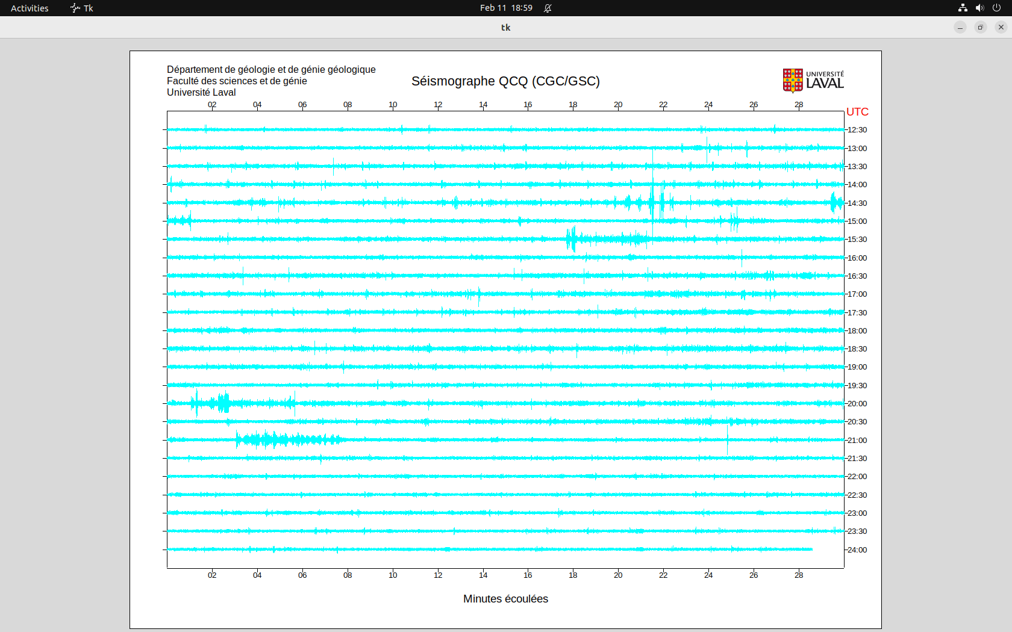Close the tk window

1001,27
